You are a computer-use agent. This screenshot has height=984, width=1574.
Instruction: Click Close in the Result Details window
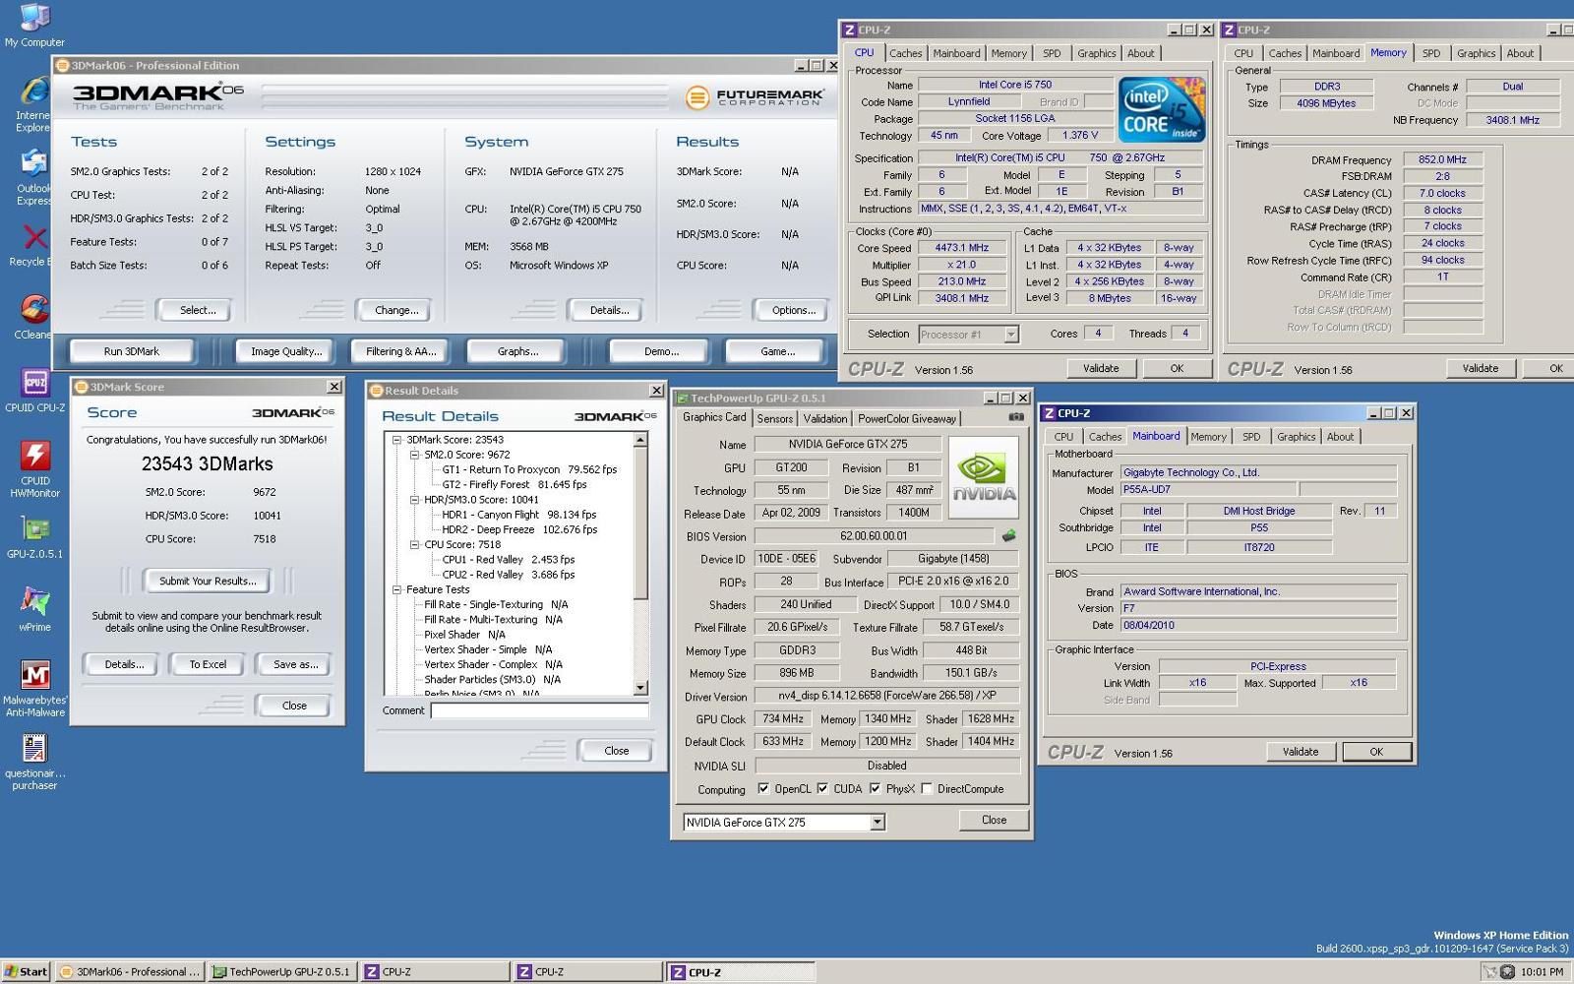pyautogui.click(x=616, y=751)
